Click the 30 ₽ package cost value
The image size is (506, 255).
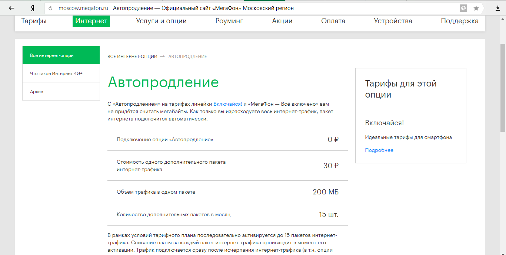331,166
